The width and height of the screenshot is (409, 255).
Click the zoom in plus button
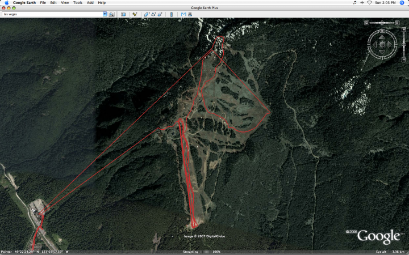tap(404, 29)
